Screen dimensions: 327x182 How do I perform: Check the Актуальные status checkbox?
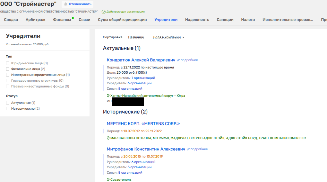click(x=8, y=103)
